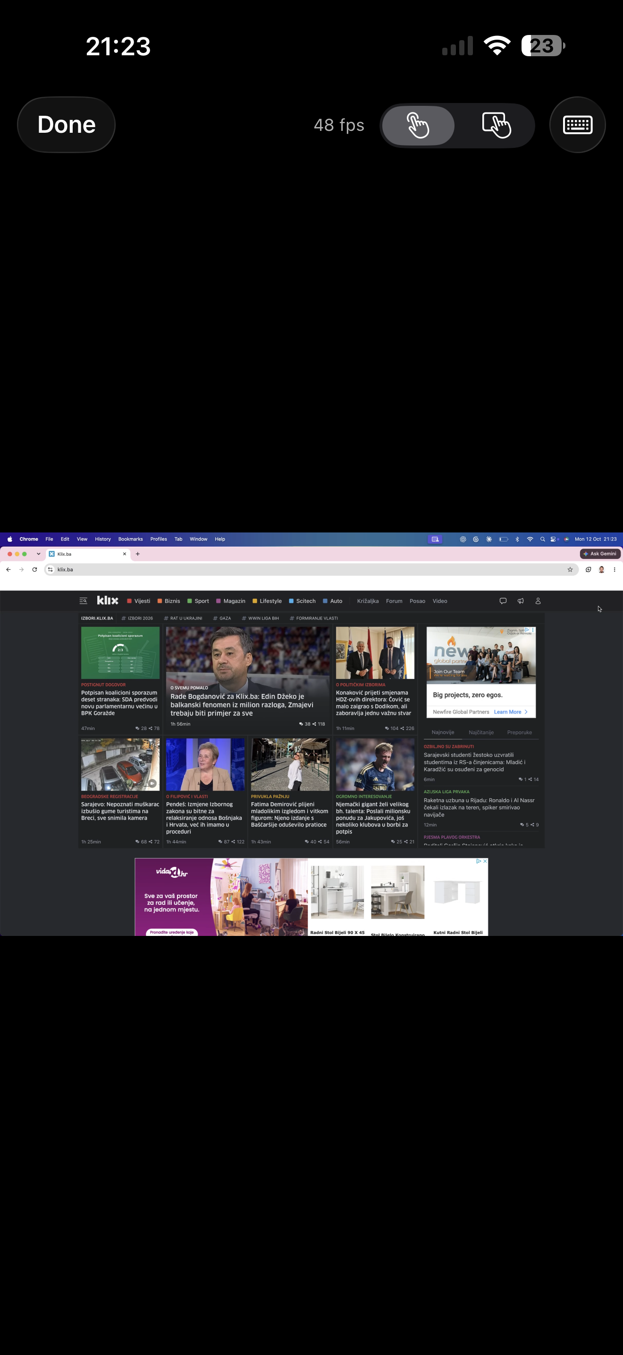The image size is (623, 1355).
Task: Switch to the Preporuke tab
Action: (520, 733)
